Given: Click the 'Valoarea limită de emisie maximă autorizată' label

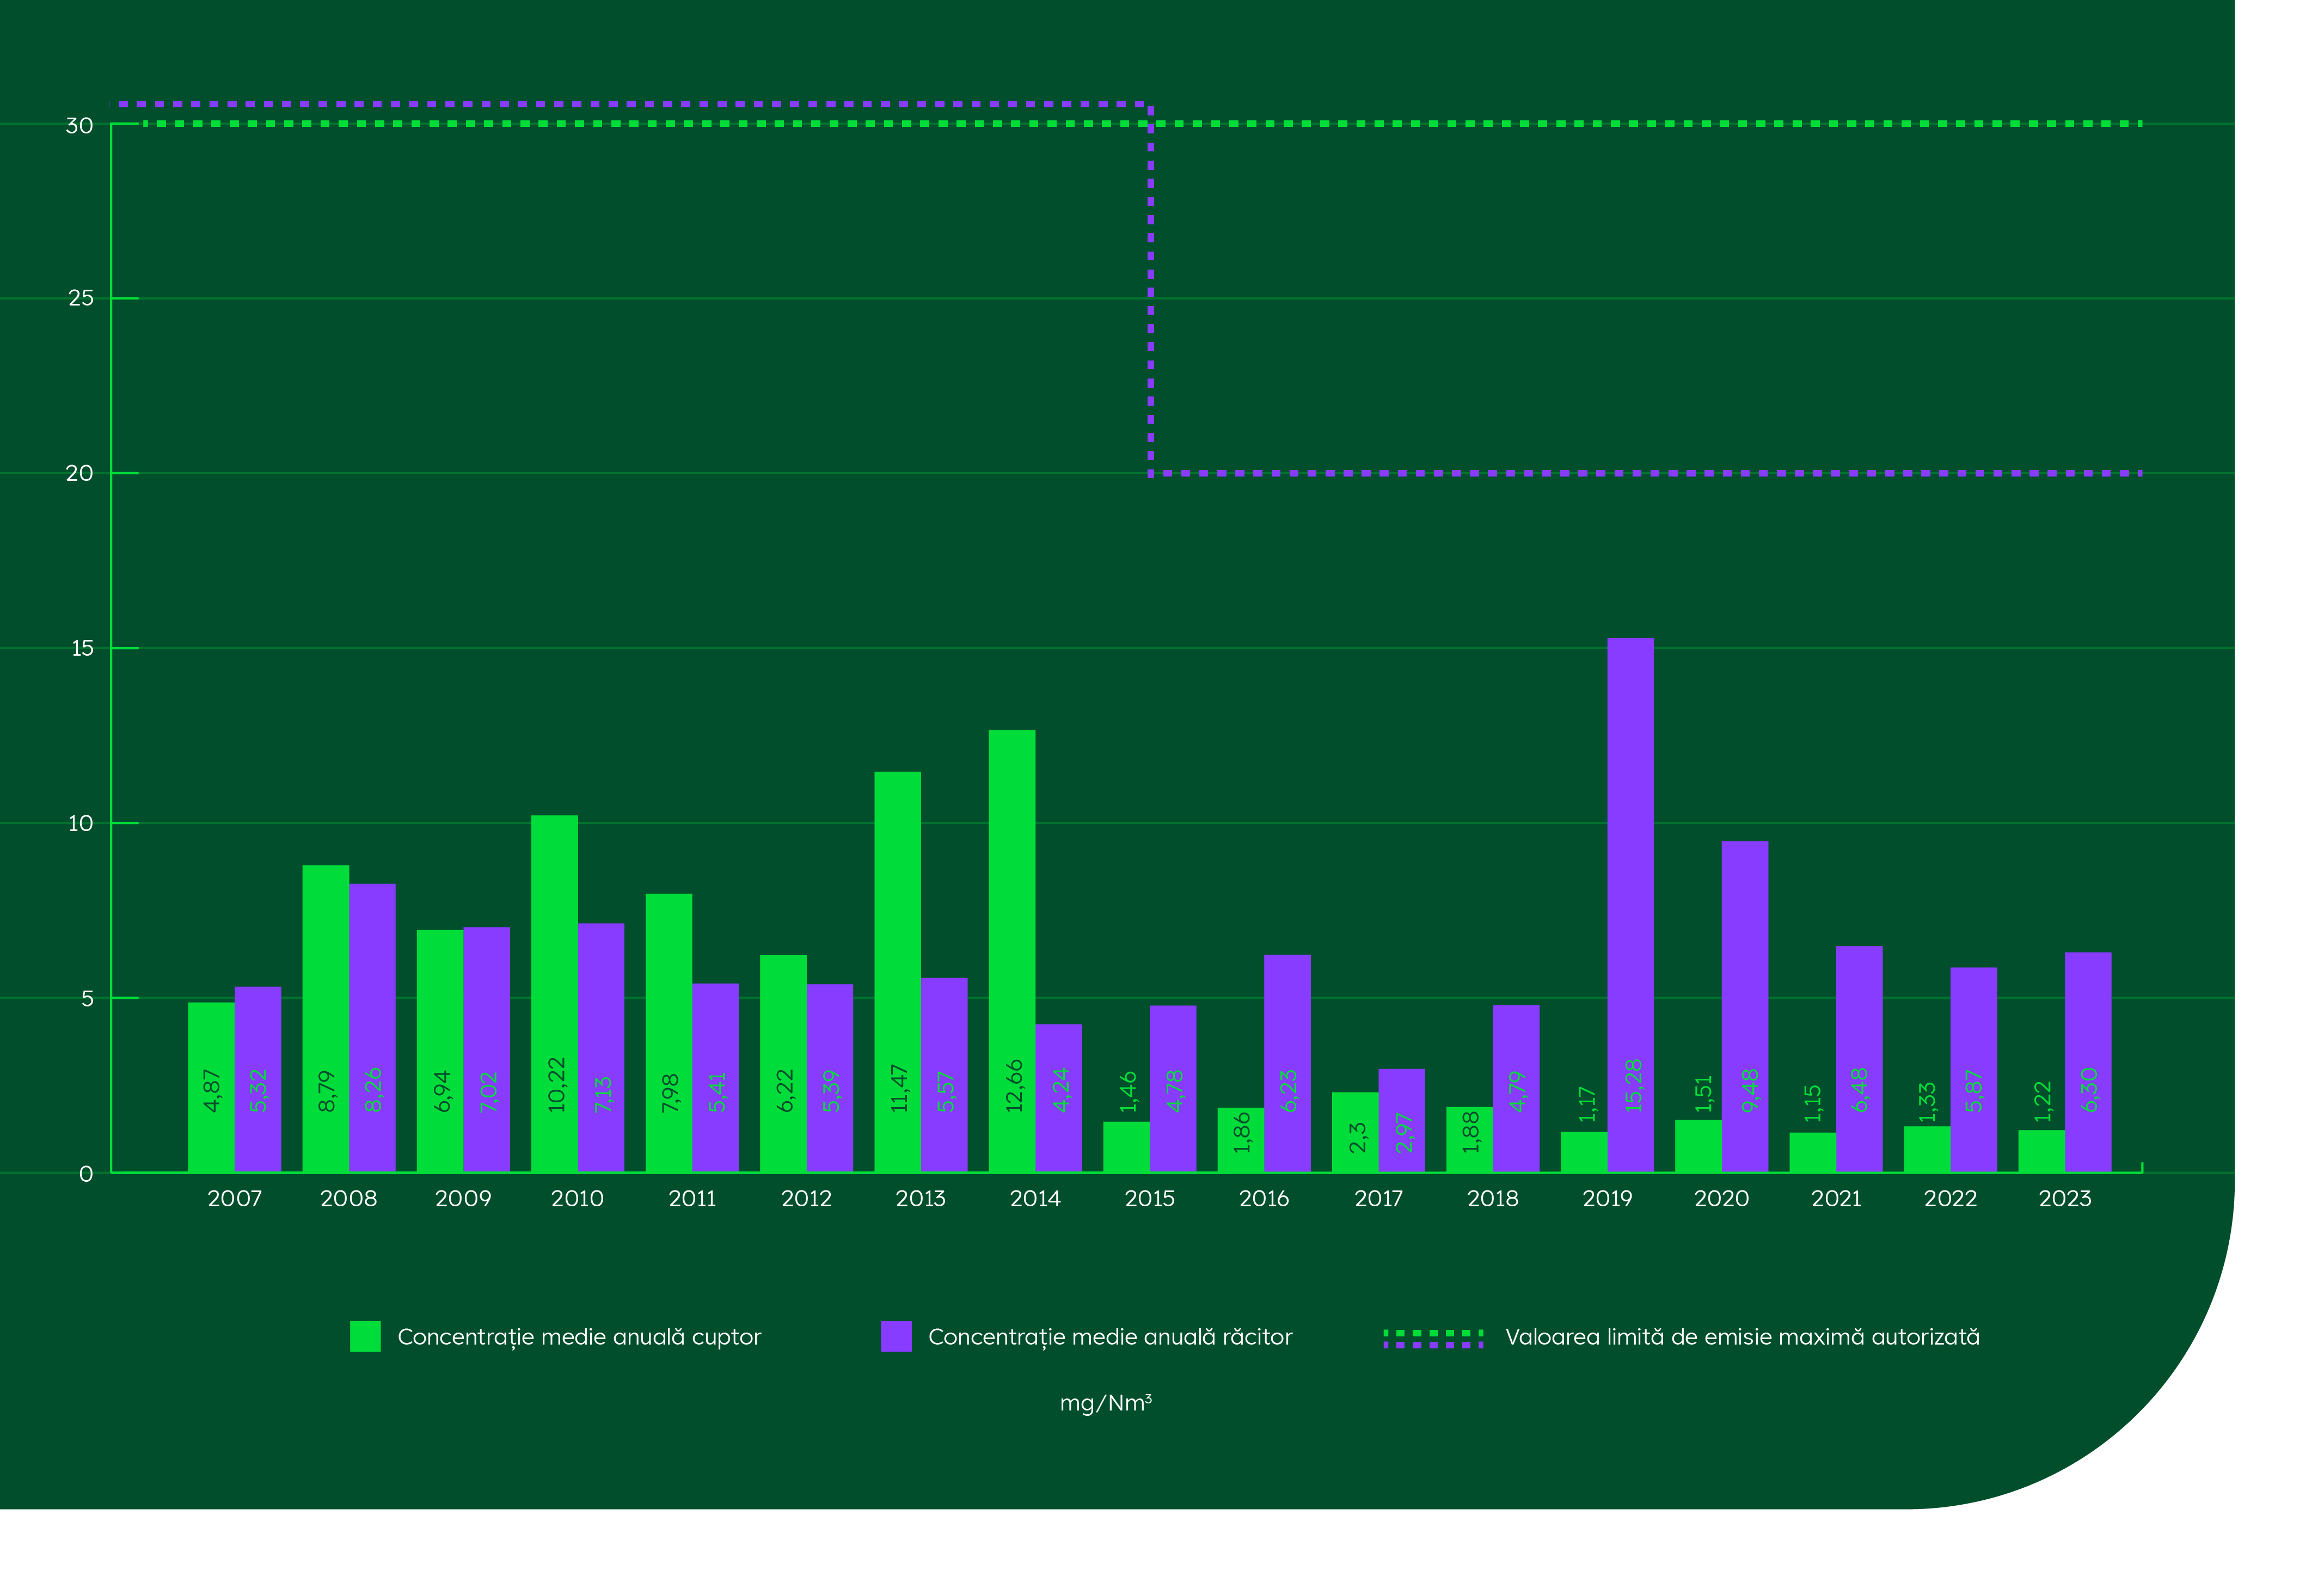Looking at the screenshot, I should coord(1742,1338).
